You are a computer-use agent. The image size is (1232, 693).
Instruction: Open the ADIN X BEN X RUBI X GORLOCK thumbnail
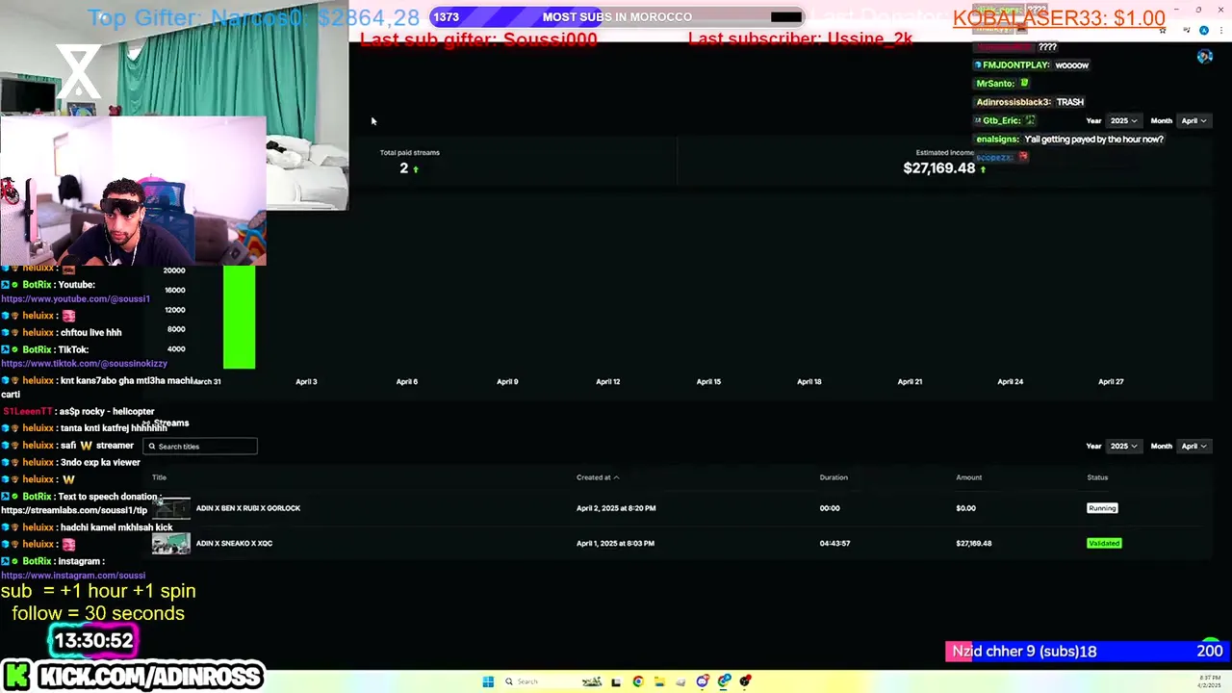coord(171,508)
